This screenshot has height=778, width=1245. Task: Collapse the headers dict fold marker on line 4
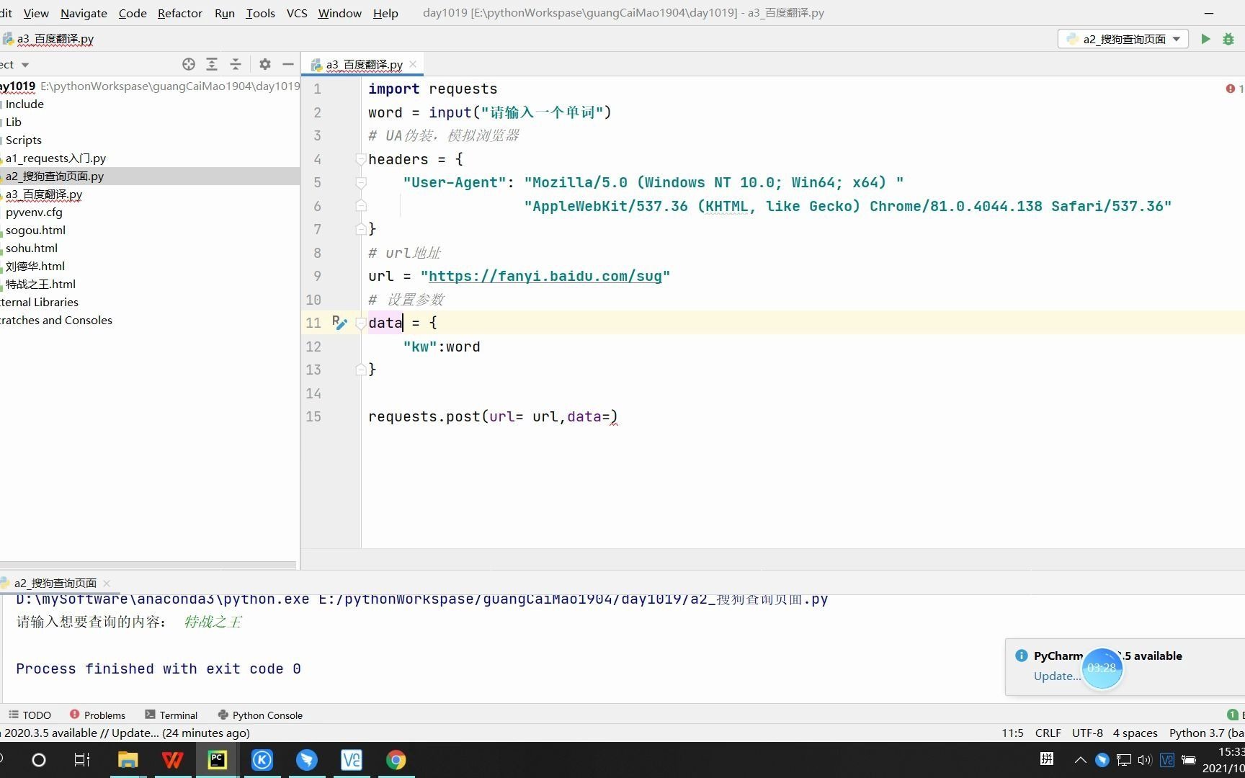tap(361, 159)
